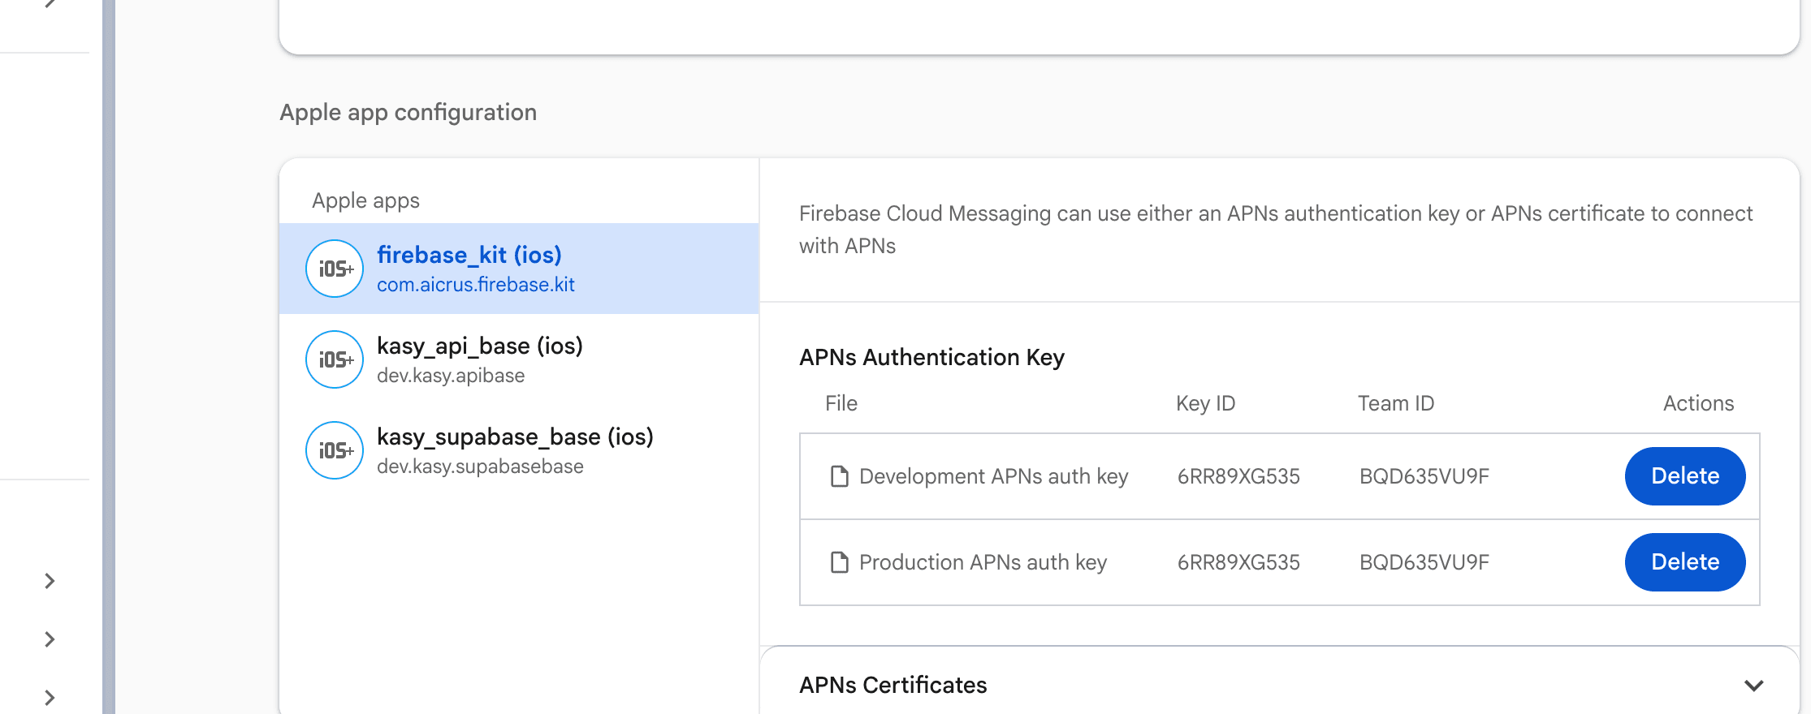1811x714 pixels.
Task: Click the firebase_kit iOS+ app icon
Action: point(334,269)
